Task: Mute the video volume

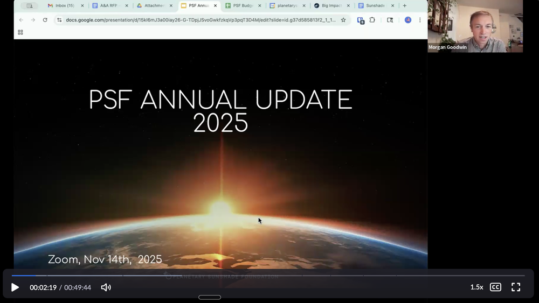Action: click(106, 287)
